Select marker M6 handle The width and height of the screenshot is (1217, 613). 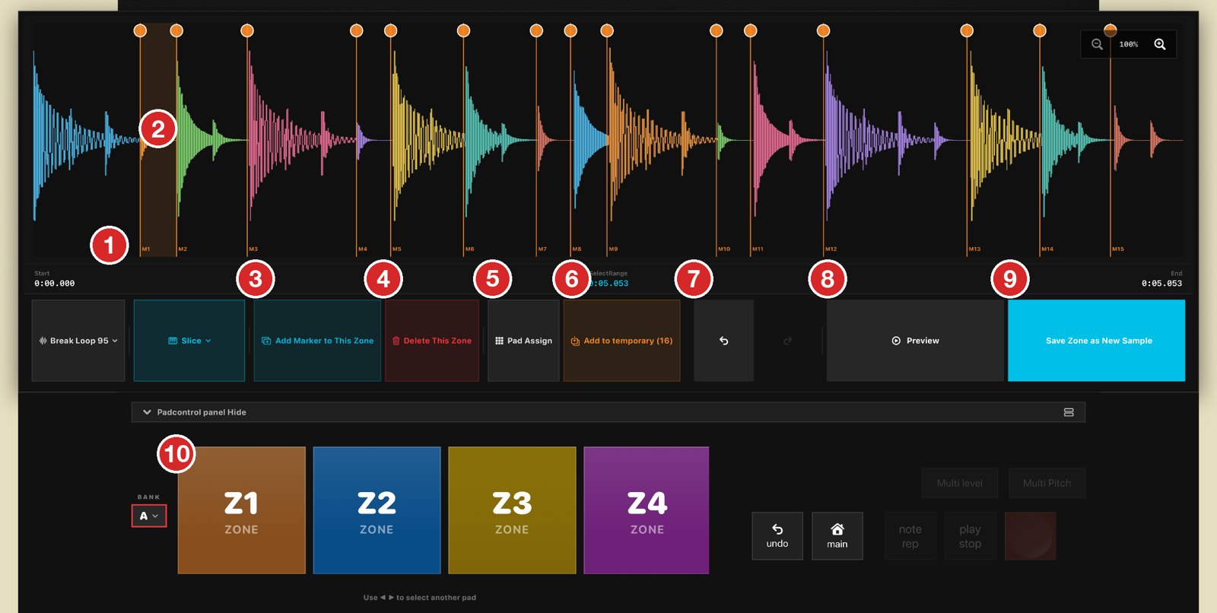pyautogui.click(x=463, y=30)
